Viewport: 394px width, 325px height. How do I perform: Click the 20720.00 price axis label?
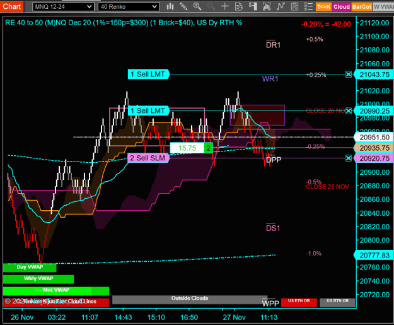coord(374,295)
